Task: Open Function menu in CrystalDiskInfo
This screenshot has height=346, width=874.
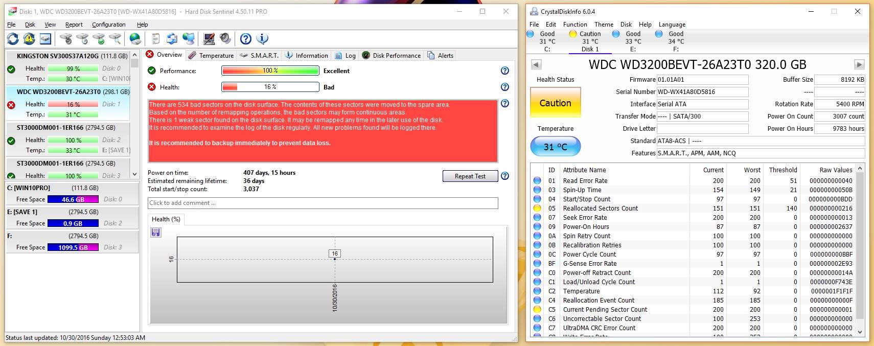Action: tap(575, 25)
